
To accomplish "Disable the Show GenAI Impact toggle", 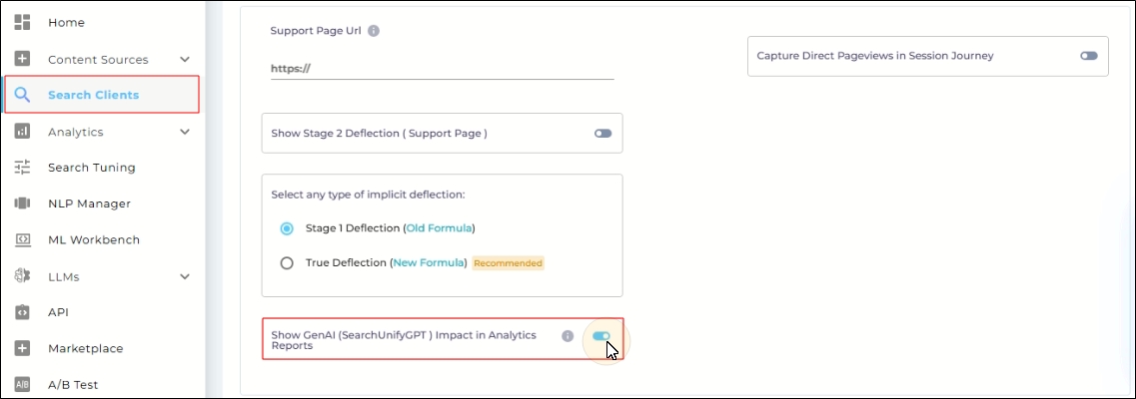I will 601,336.
